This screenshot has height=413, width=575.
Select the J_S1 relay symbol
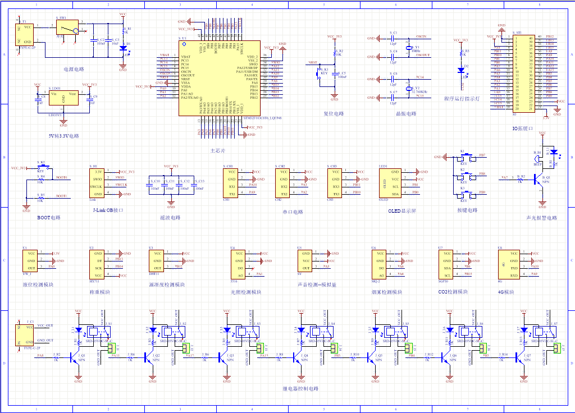[98, 332]
